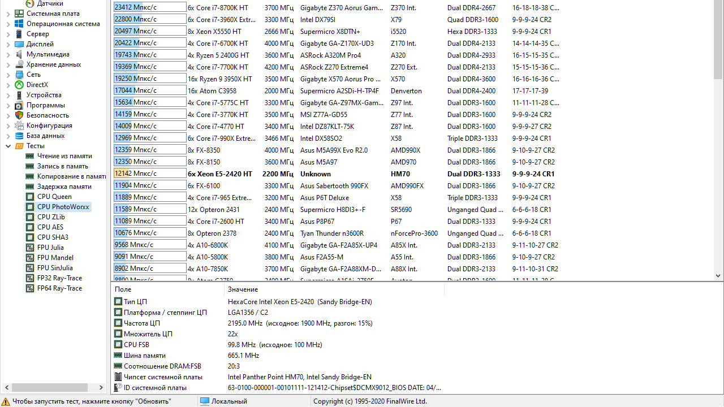This screenshot has width=724, height=407.
Task: Click the DirectX Xbox-style icon
Action: point(19,85)
